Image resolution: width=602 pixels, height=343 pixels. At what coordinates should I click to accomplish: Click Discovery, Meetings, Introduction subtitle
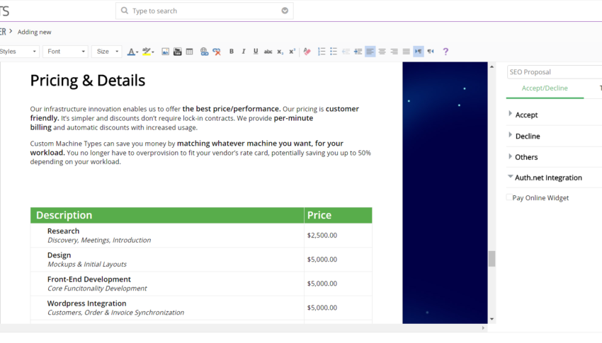(x=99, y=240)
